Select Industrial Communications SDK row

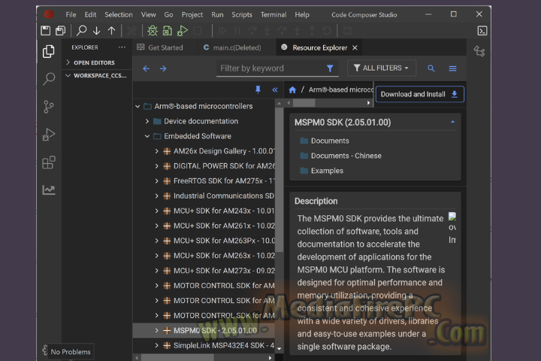point(204,196)
